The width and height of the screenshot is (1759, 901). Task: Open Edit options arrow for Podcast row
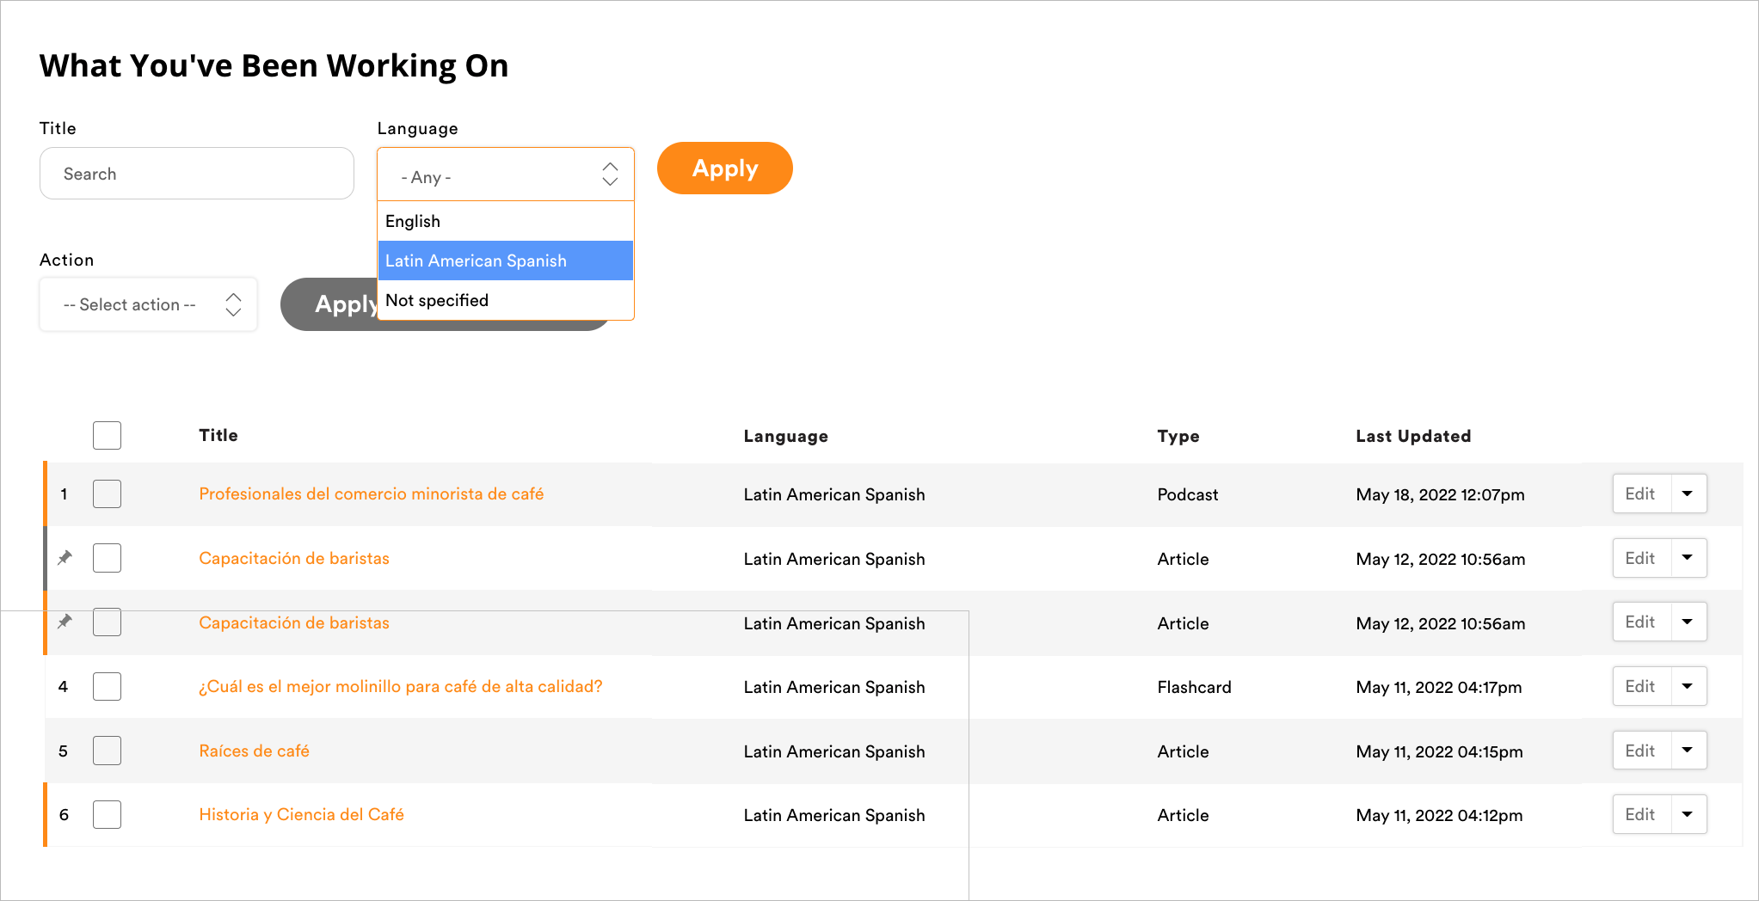pos(1688,493)
